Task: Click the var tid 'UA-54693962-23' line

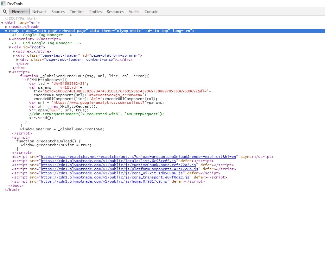Action: (59, 84)
